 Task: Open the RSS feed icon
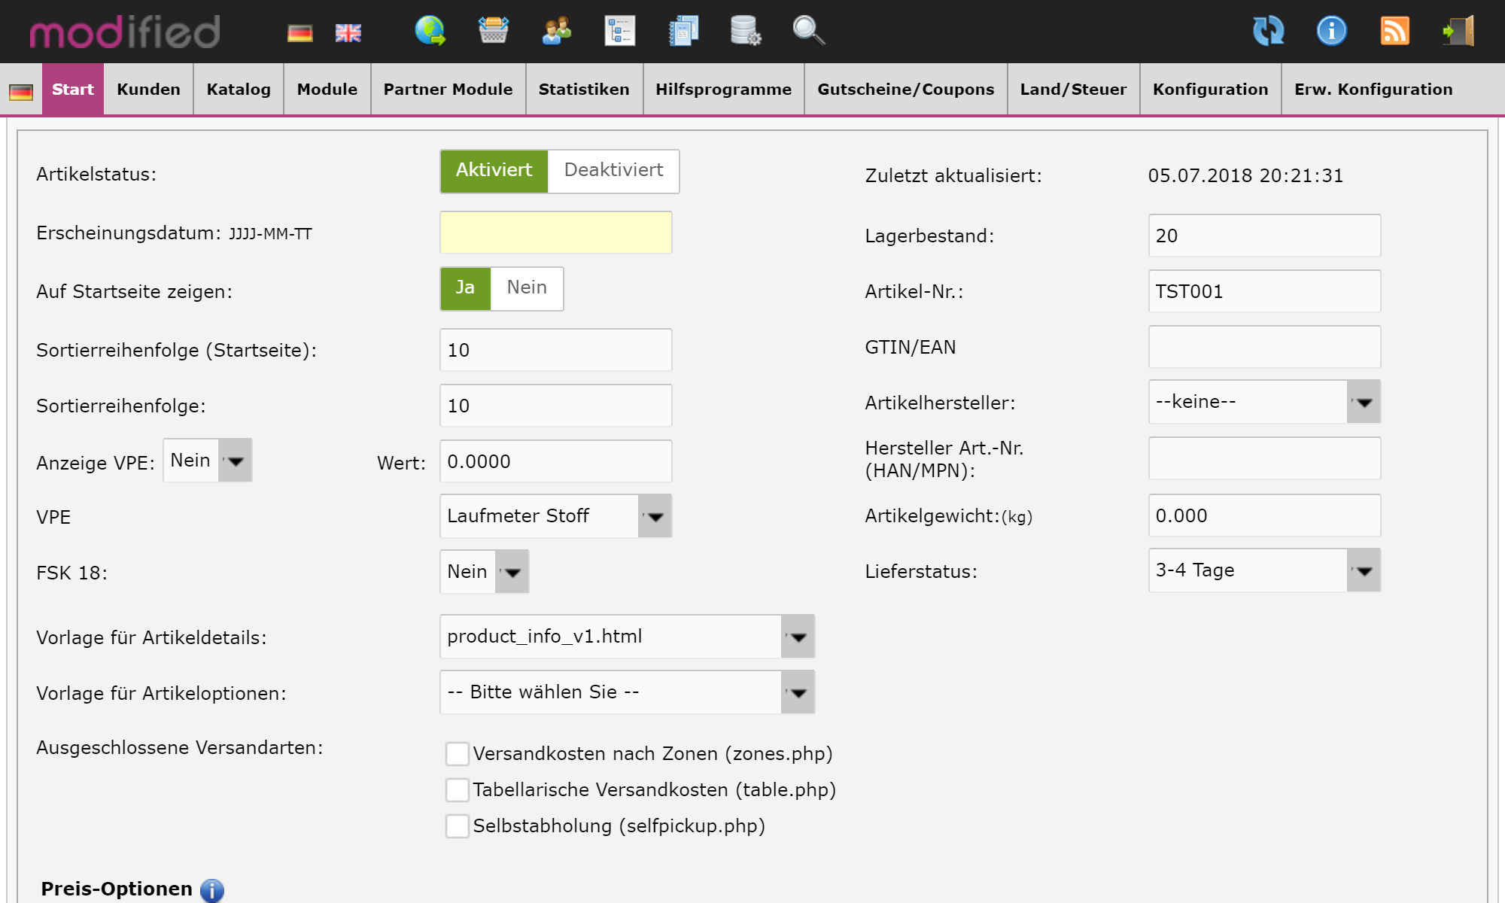[x=1394, y=31]
